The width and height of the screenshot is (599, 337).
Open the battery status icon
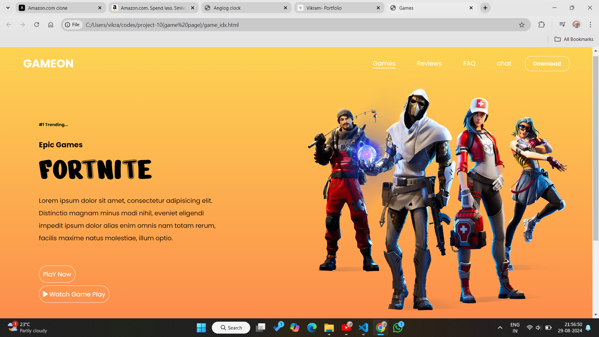(x=548, y=328)
